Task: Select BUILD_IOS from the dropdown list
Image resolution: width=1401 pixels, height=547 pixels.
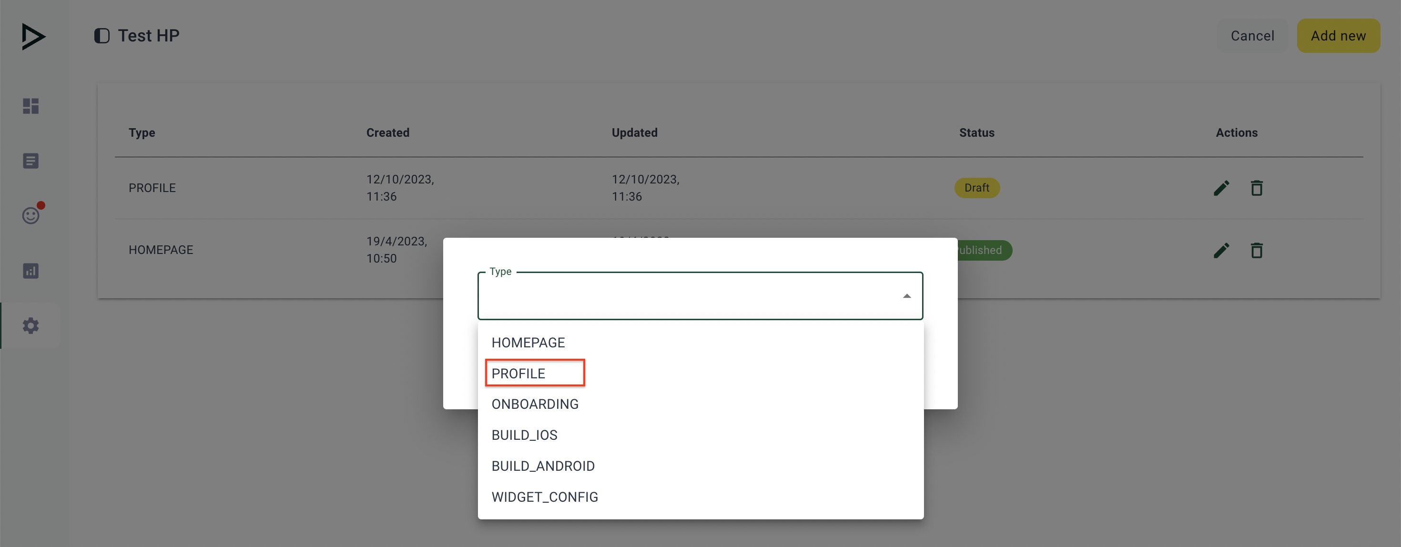Action: [x=524, y=436]
